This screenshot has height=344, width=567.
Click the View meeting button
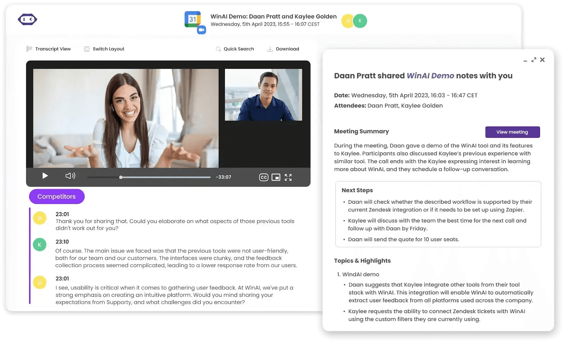[x=512, y=132]
